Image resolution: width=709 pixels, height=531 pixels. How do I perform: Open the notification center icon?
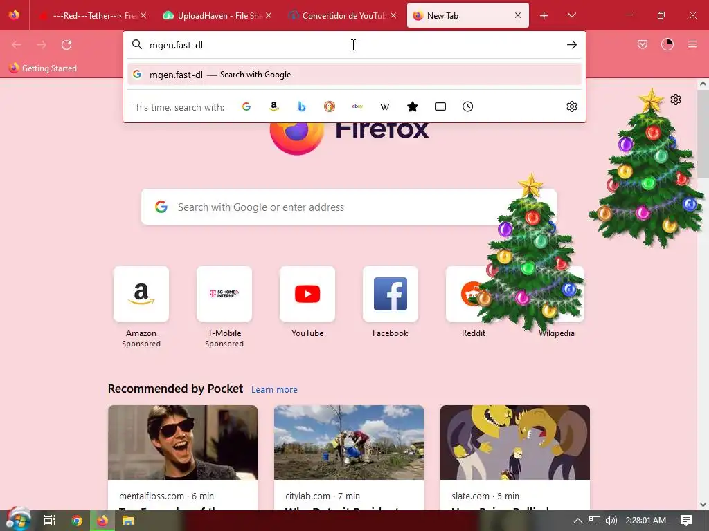pos(686,521)
